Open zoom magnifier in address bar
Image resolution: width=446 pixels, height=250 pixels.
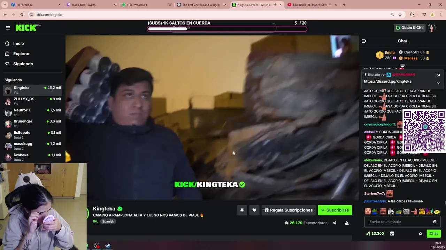coord(392,15)
